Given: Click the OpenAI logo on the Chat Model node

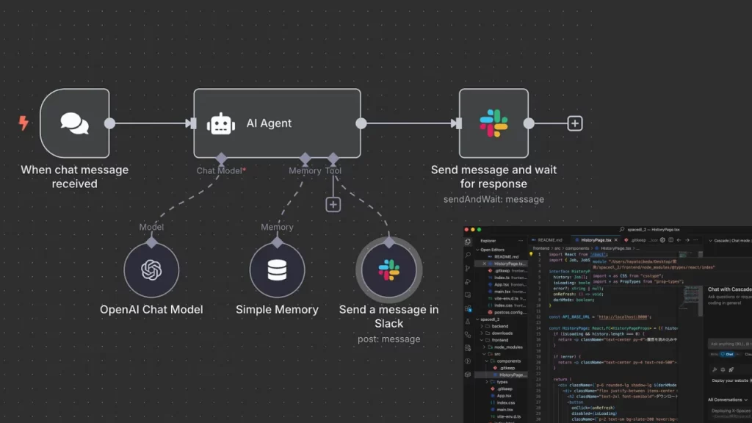Looking at the screenshot, I should click(x=151, y=270).
